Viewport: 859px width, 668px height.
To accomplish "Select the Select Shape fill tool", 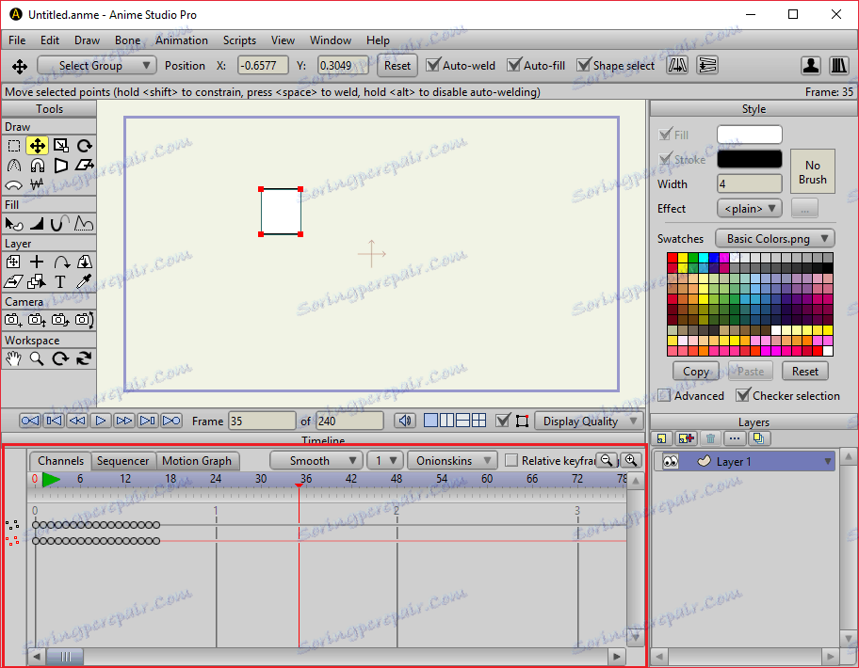I will 14,224.
